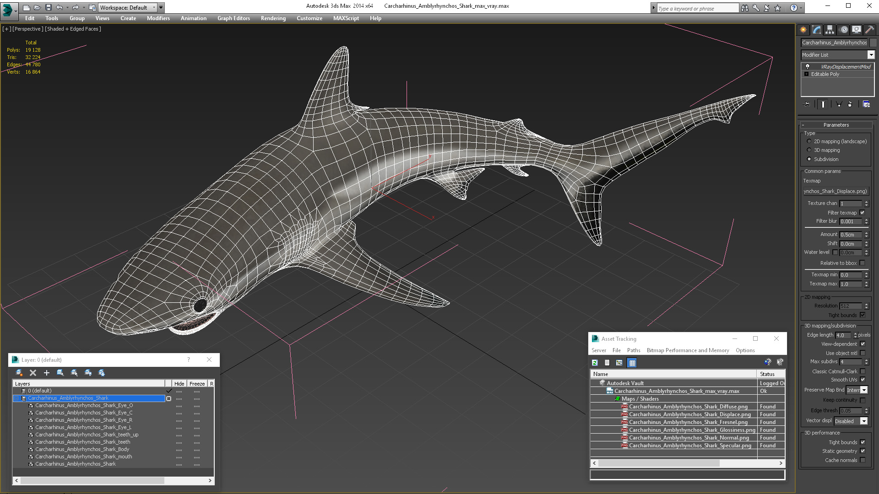Screen dimensions: 879x494
Task: Click the Texmap Displace.png map button
Action: (x=836, y=191)
